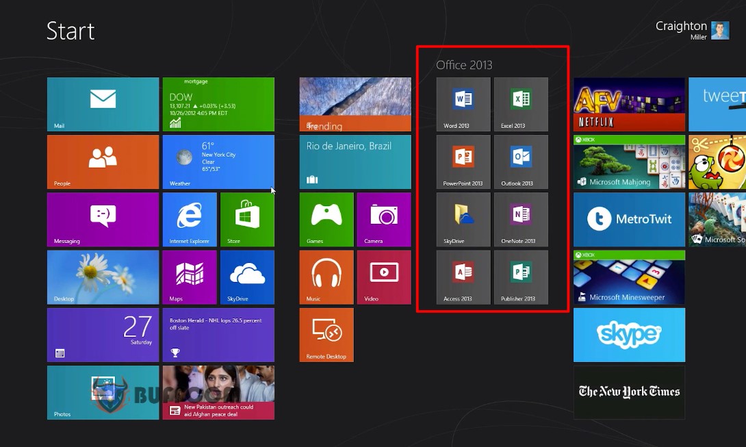Open Publisher 2013

(521, 277)
